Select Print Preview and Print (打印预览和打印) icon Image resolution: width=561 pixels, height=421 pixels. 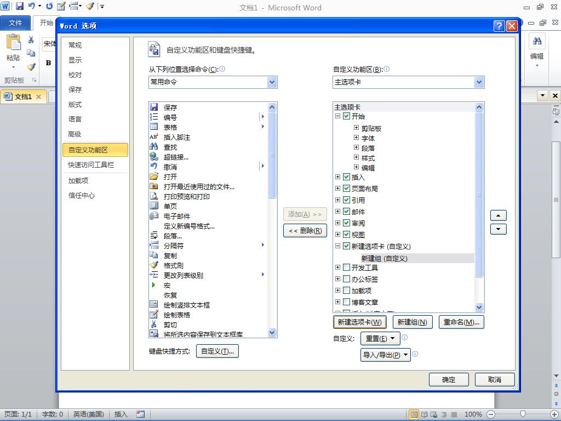154,196
